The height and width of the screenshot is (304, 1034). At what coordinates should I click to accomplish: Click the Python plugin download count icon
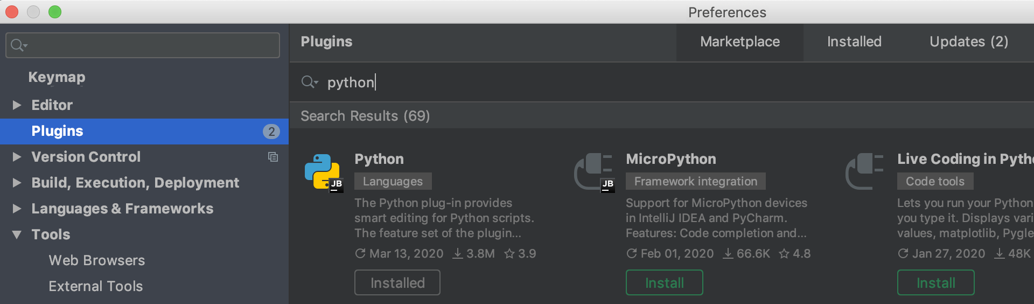[x=458, y=253]
